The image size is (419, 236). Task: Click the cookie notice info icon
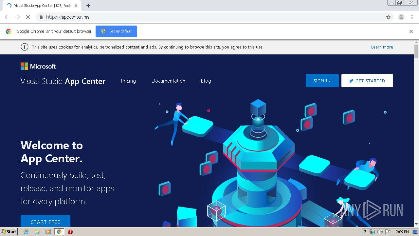coord(25,47)
